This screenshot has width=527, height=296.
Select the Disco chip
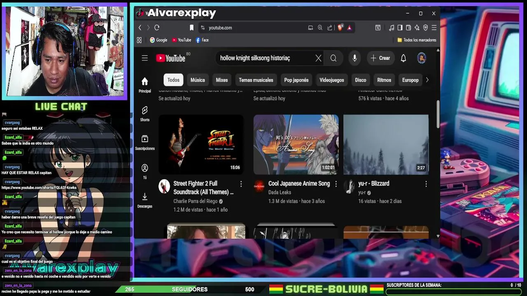pos(361,80)
